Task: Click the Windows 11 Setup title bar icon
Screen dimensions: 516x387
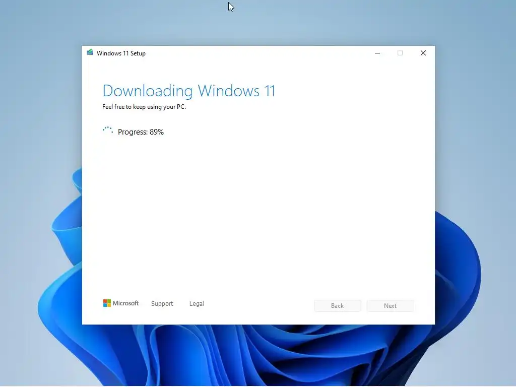Action: tap(90, 52)
